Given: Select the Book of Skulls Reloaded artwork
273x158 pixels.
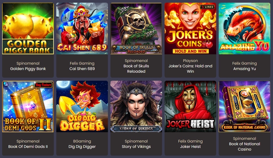Looking at the screenshot, I should coord(136,28).
